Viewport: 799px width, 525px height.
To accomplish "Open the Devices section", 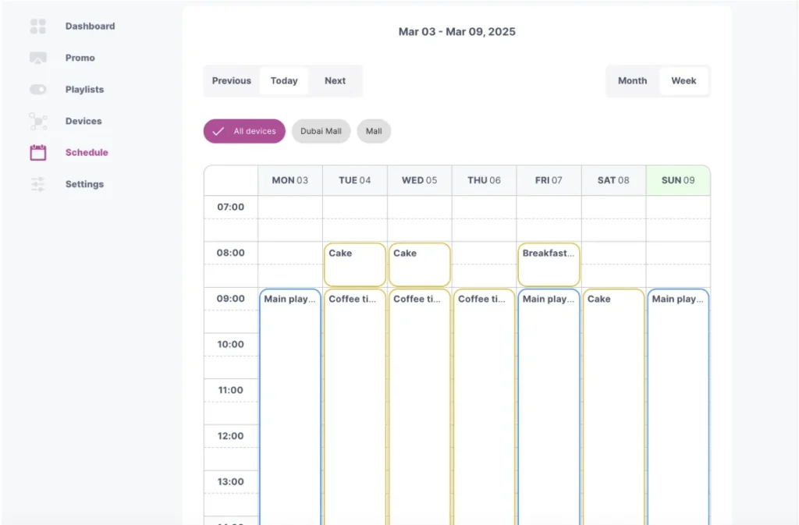I will [83, 121].
